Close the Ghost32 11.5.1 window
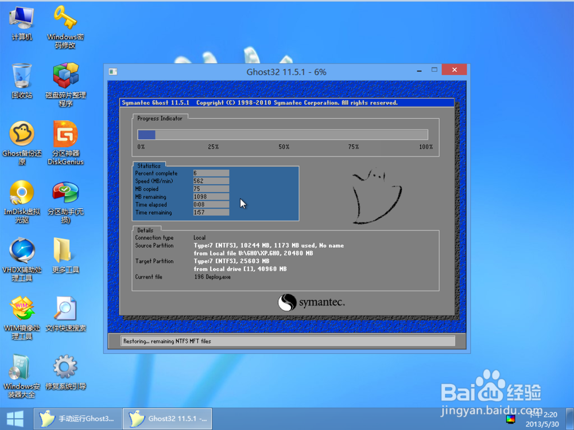Image resolution: width=574 pixels, height=430 pixels. [x=454, y=69]
